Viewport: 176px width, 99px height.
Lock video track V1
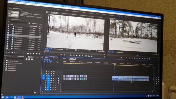click(46, 76)
